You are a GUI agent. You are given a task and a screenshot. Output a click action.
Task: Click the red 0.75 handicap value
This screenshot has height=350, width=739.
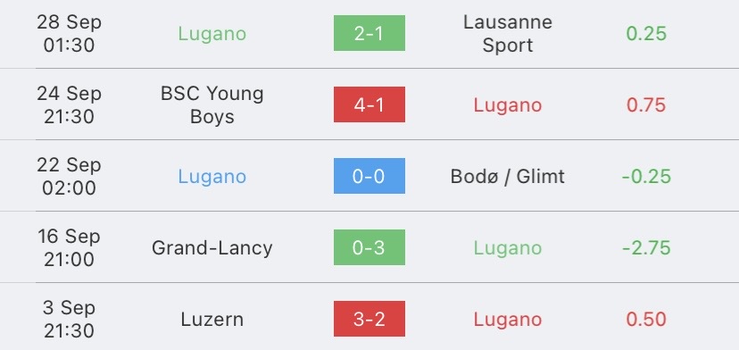(x=646, y=104)
